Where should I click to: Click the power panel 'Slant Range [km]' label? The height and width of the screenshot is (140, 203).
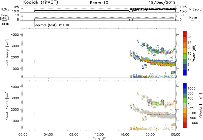pos(7,54)
